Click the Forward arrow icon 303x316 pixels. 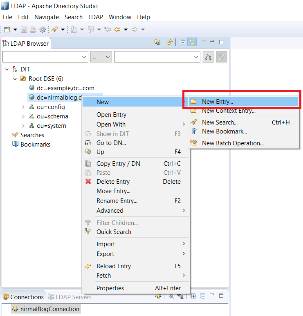point(135,29)
